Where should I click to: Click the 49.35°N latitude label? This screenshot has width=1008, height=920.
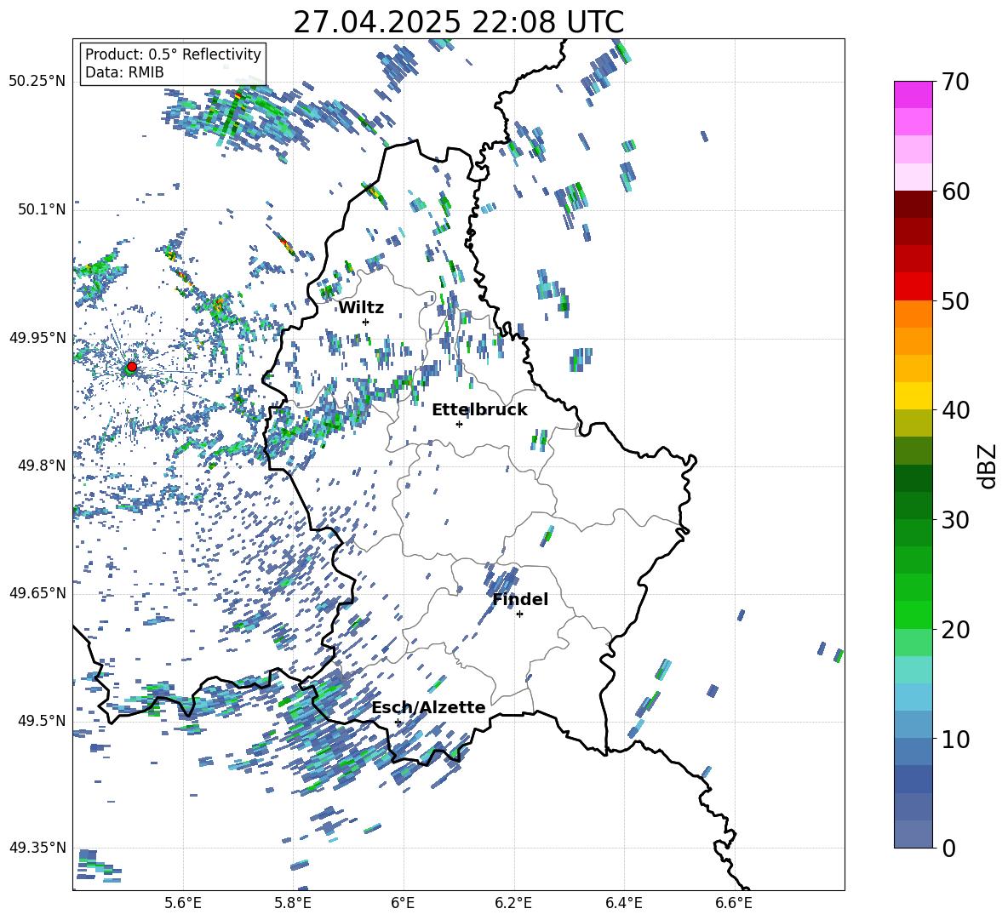37,848
